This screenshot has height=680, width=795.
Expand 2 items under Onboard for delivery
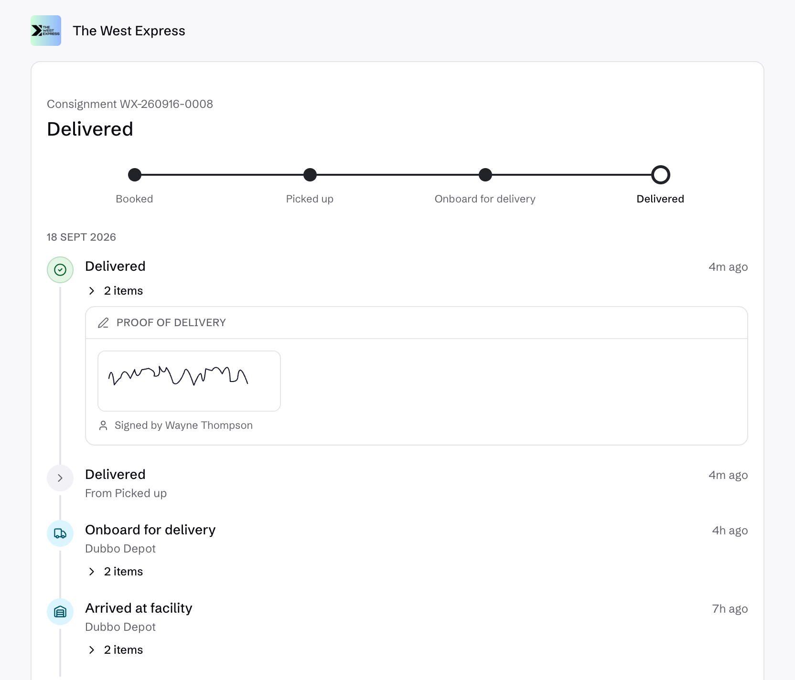[116, 572]
